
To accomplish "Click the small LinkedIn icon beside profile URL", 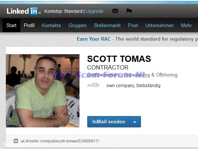I will click(16, 141).
